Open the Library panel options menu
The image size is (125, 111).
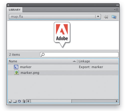click(x=116, y=10)
